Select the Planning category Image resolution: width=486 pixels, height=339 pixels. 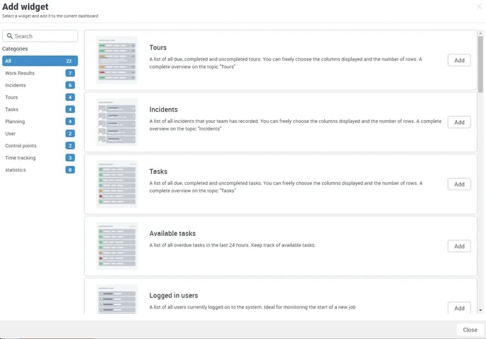point(40,121)
